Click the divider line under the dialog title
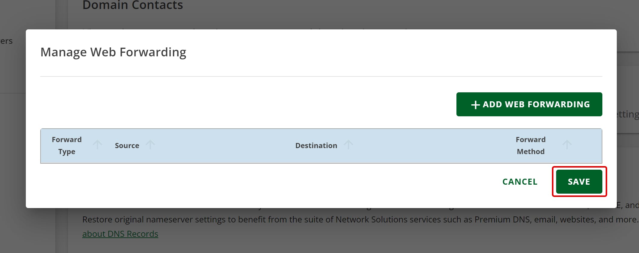Screen dimensions: 639x253 [x=321, y=76]
